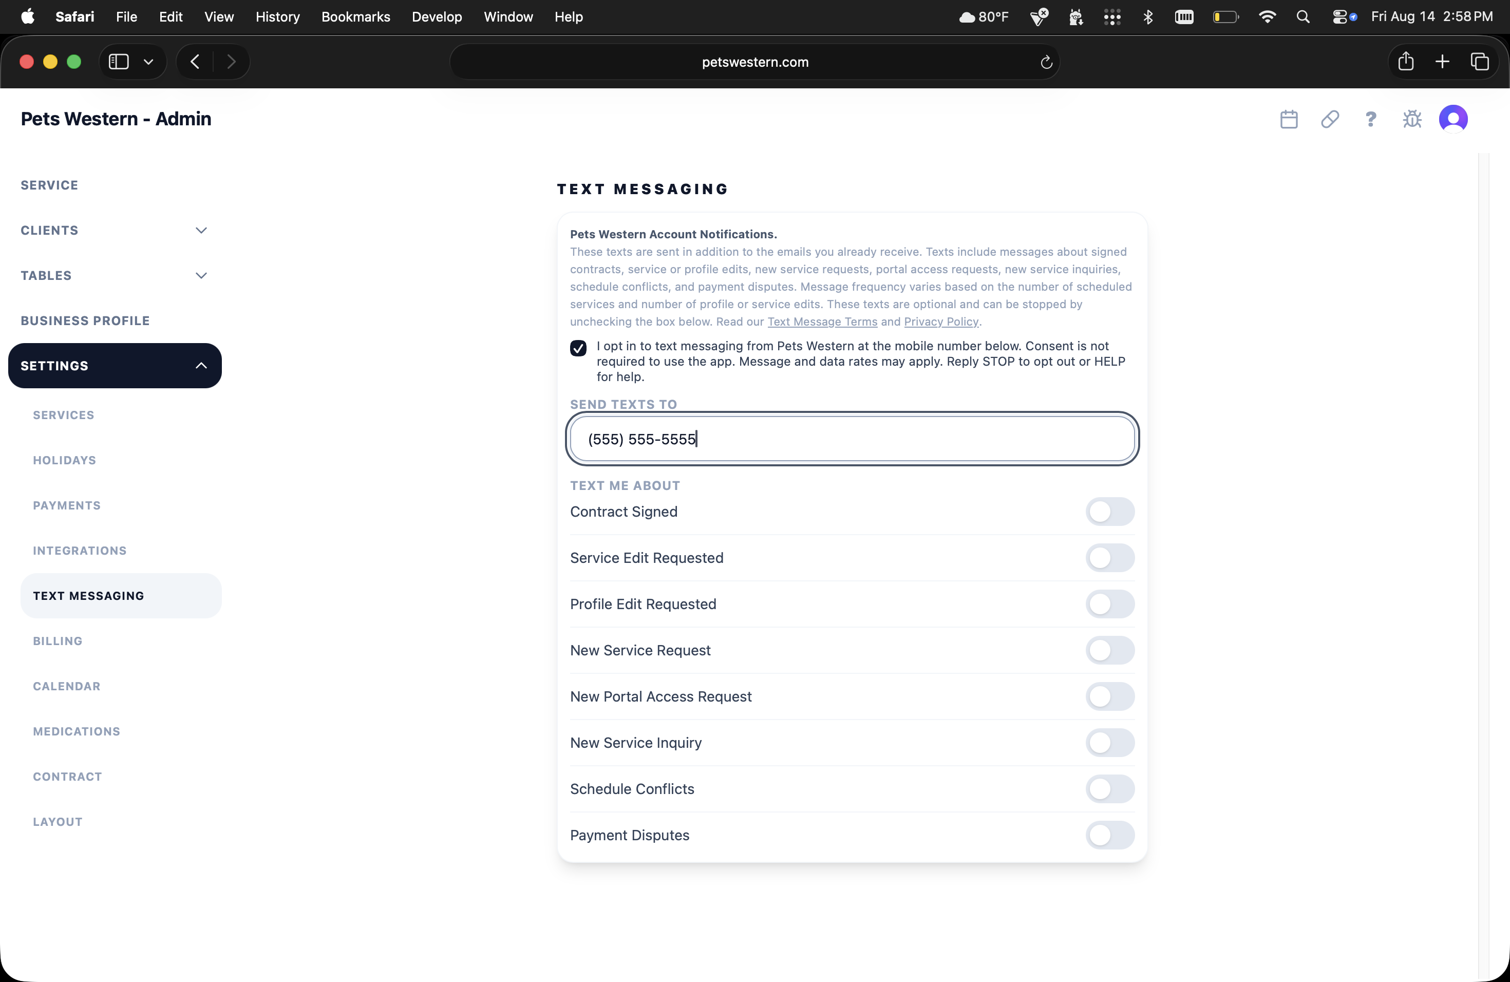This screenshot has width=1510, height=982.
Task: Open the Payments settings page
Action: point(67,505)
